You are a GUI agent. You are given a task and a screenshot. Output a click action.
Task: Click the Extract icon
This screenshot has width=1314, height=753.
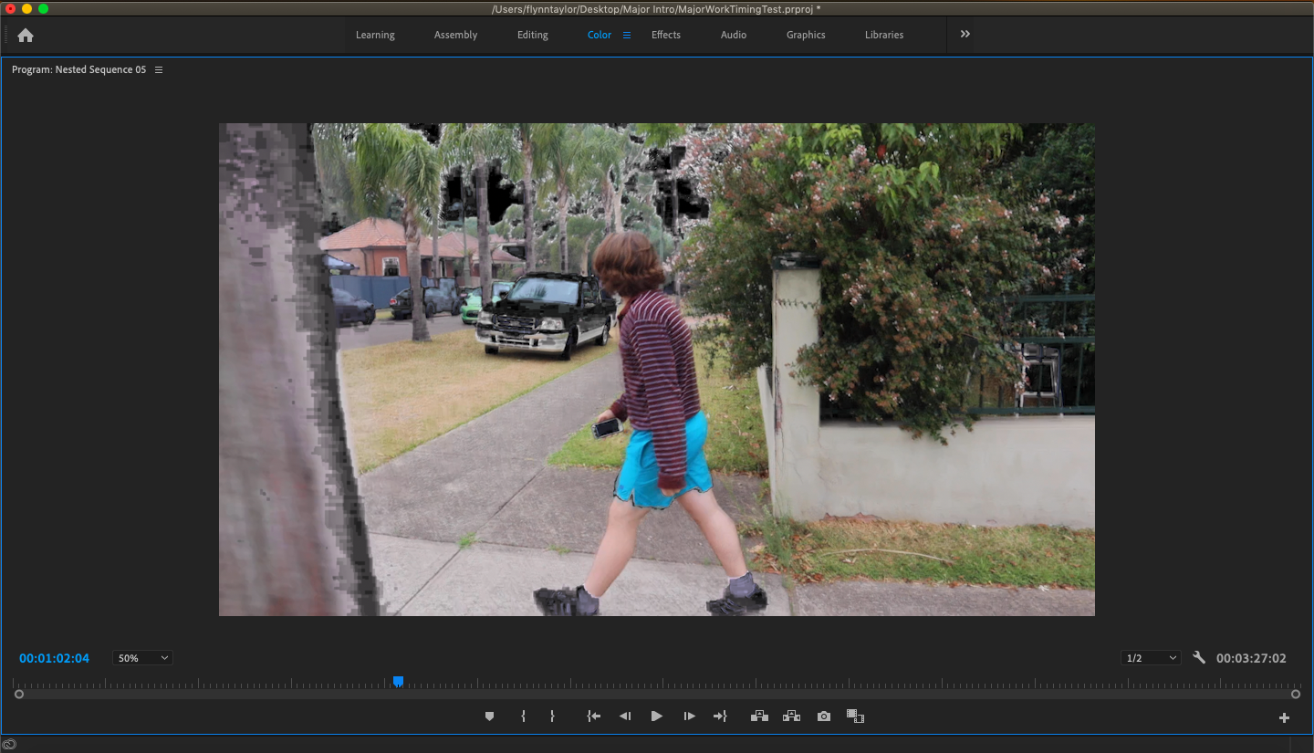791,716
